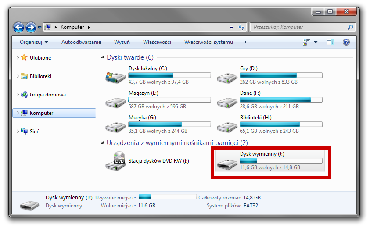Select Sieć in the navigation pane
Screen dimensions: 370x228
pos(34,132)
